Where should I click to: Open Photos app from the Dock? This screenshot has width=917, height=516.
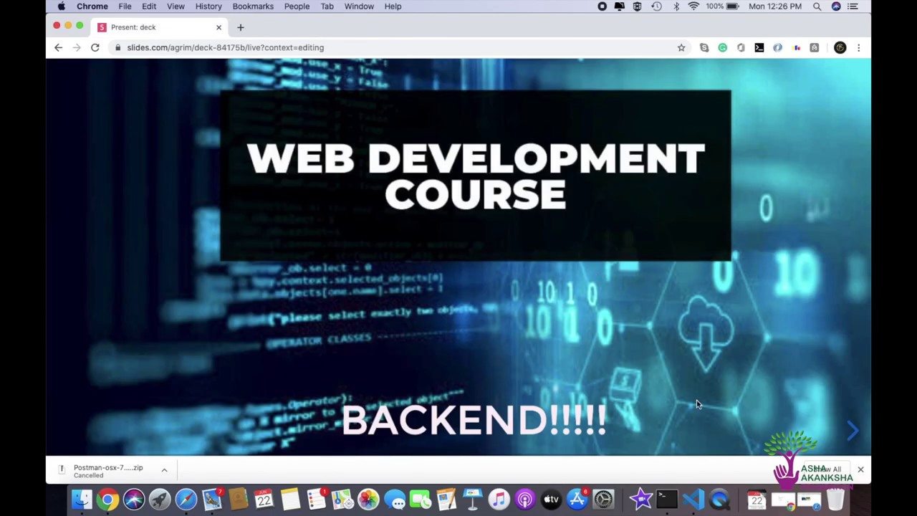click(368, 499)
